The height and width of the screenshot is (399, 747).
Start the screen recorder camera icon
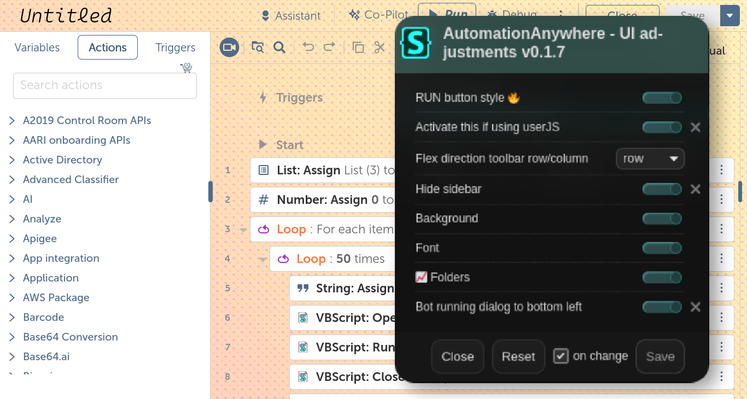pyautogui.click(x=230, y=48)
